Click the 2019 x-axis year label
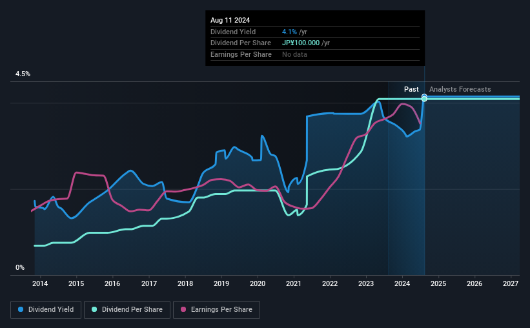 (x=221, y=283)
